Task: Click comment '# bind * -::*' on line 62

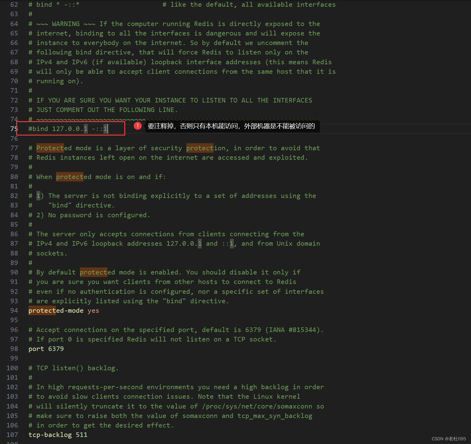Action: (54, 5)
